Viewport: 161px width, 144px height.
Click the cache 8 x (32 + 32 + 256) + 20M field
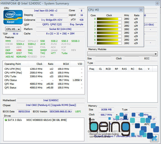tap(60, 34)
